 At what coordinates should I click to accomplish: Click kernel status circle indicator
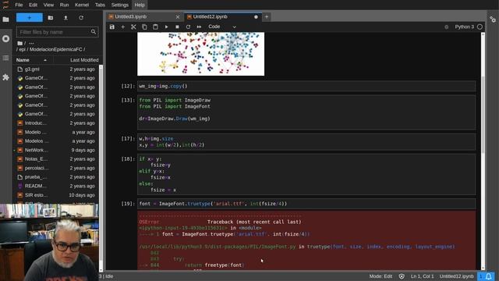480,27
